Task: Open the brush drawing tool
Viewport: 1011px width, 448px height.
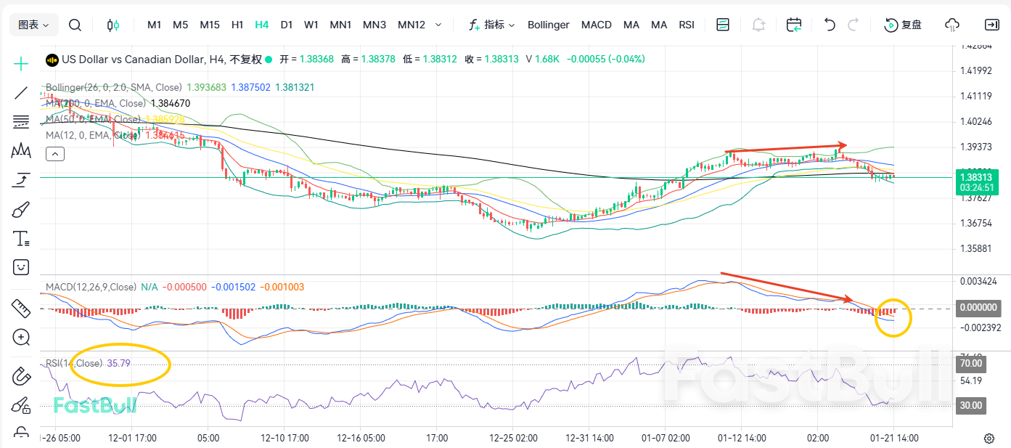Action: (x=20, y=209)
